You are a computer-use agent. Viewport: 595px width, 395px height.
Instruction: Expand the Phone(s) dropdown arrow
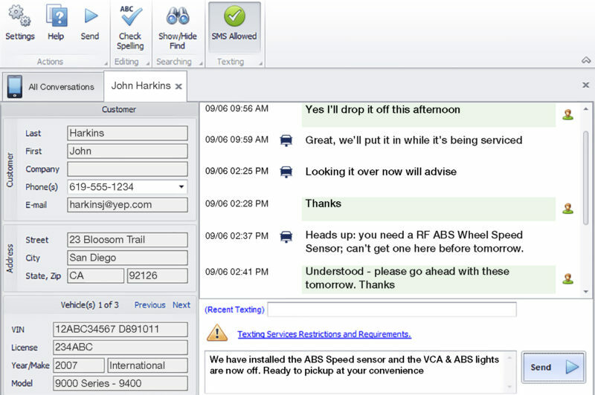click(181, 186)
